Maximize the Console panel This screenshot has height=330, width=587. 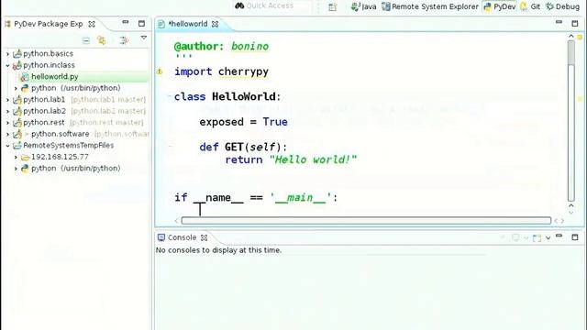coord(575,237)
